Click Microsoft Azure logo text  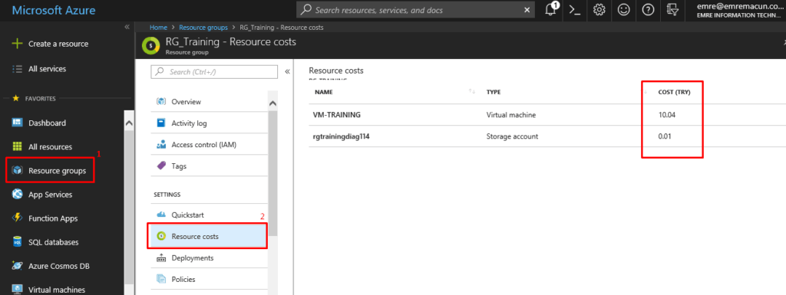click(x=54, y=10)
